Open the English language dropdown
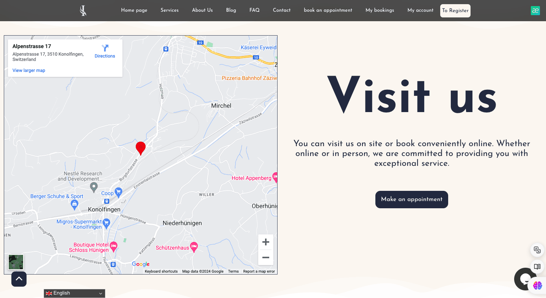The width and height of the screenshot is (546, 298). [74, 293]
